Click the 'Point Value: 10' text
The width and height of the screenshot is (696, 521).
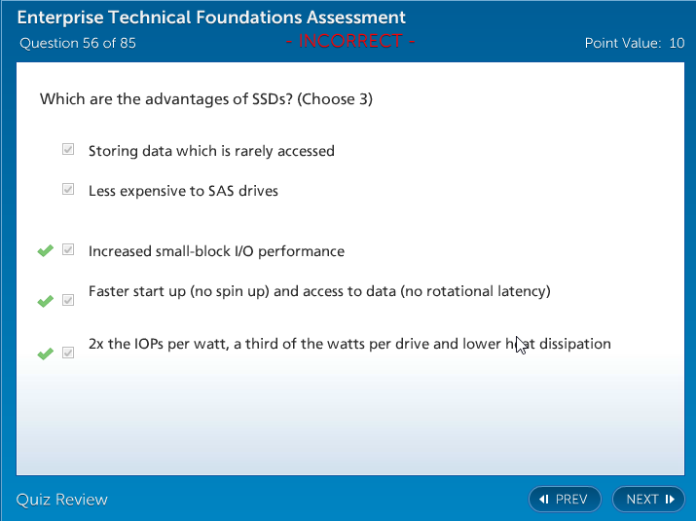pos(634,43)
